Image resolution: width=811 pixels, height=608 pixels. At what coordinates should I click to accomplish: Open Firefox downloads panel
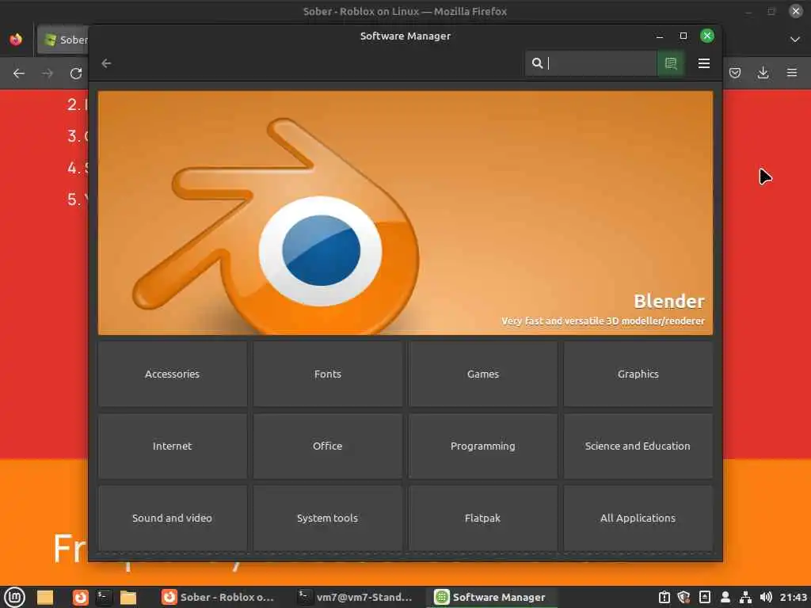(763, 73)
